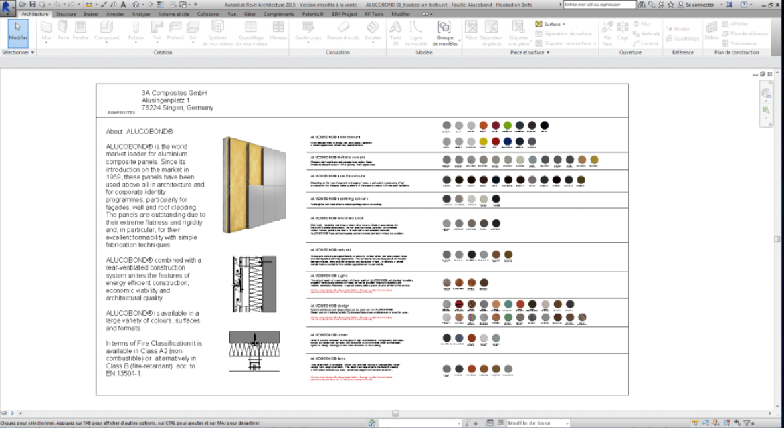Switch to the Insérer ribbon tab
784x428 pixels.
pyautogui.click(x=91, y=14)
